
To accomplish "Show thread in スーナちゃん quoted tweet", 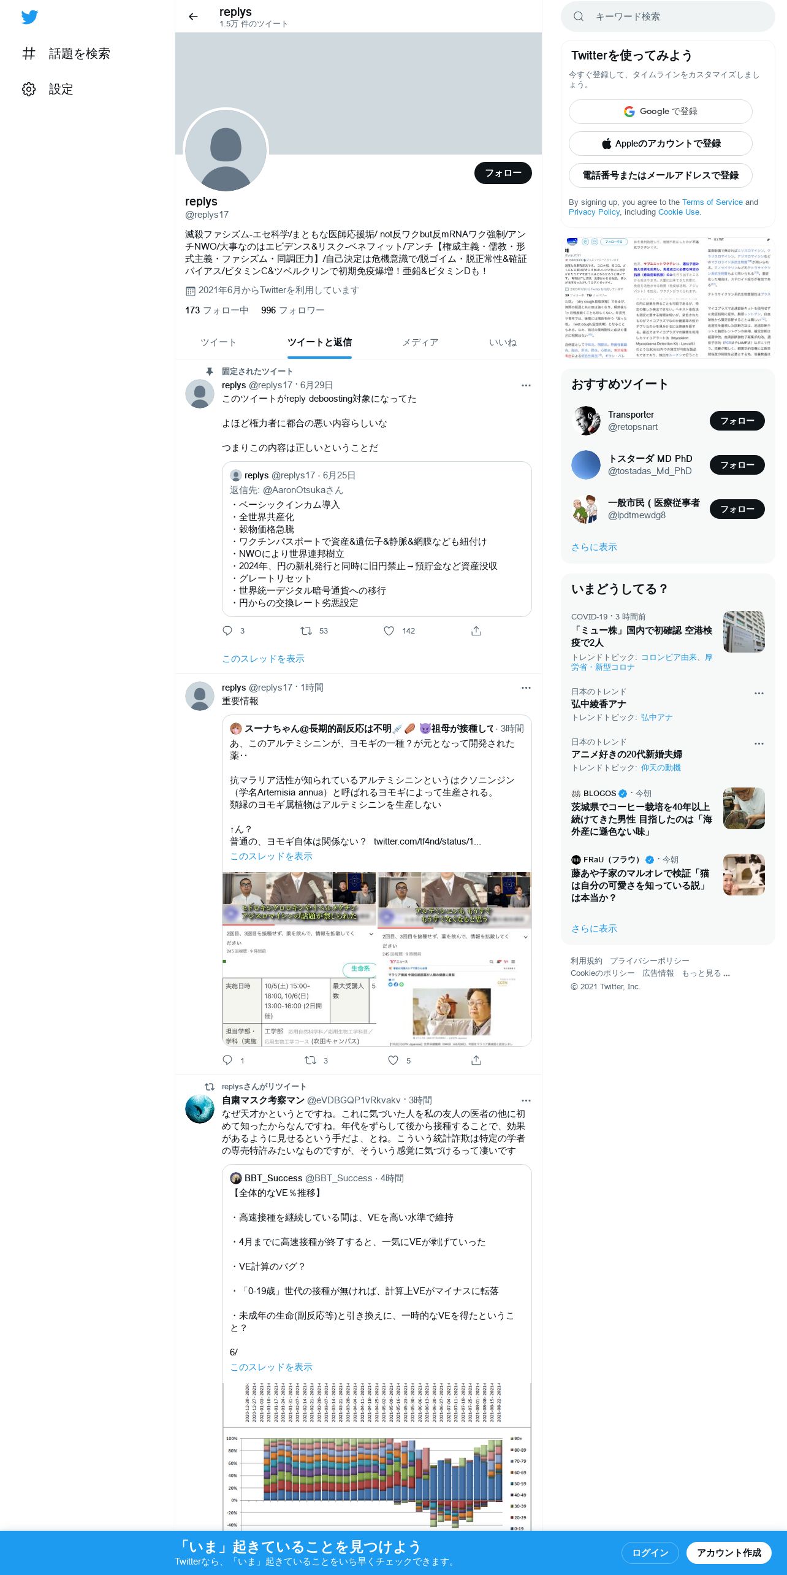I will pos(271,856).
